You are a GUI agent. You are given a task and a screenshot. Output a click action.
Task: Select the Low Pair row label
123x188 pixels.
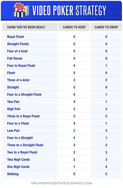[x=13, y=130]
